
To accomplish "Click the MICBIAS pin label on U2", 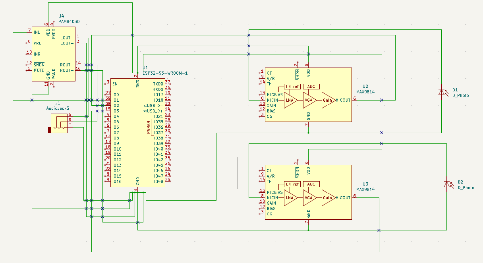I will tap(275, 95).
